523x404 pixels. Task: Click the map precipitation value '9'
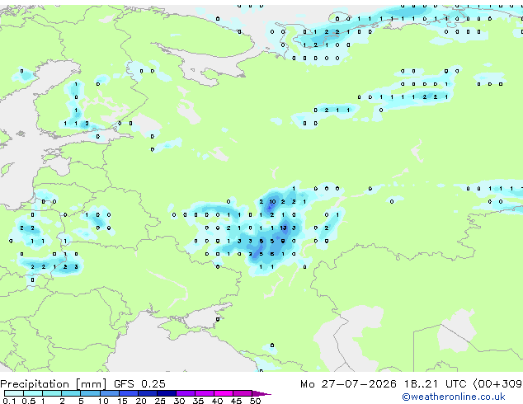(x=283, y=241)
